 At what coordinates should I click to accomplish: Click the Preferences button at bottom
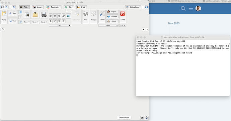click(124, 118)
